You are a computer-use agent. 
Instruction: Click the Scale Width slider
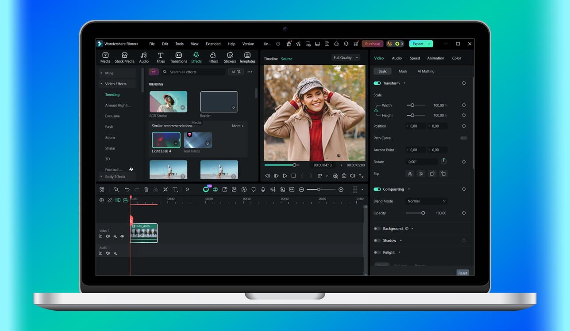pyautogui.click(x=416, y=105)
